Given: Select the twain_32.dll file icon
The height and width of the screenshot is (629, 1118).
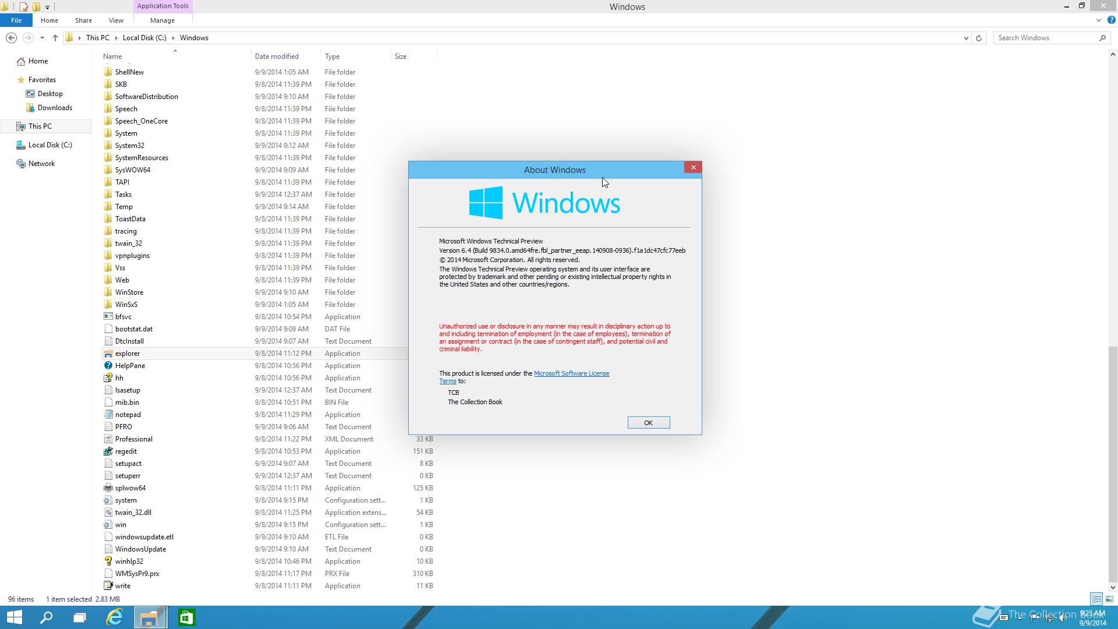Looking at the screenshot, I should [108, 513].
